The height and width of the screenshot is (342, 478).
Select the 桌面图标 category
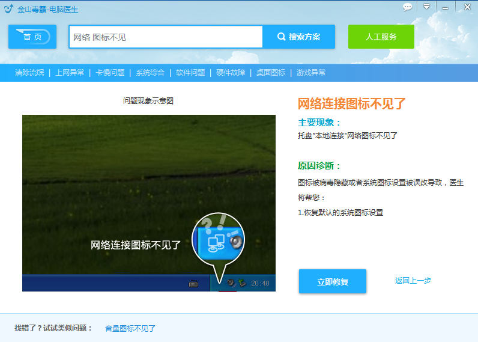(x=271, y=73)
